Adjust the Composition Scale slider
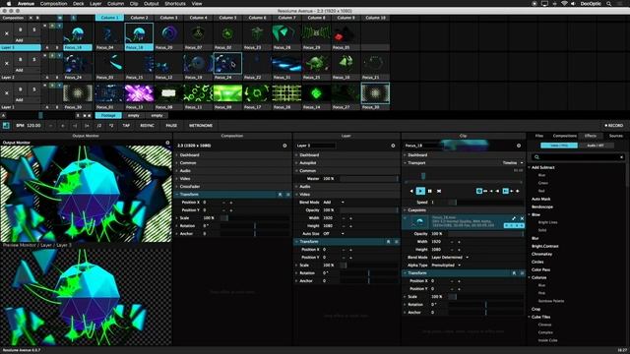Image resolution: width=630 pixels, height=354 pixels. click(254, 218)
